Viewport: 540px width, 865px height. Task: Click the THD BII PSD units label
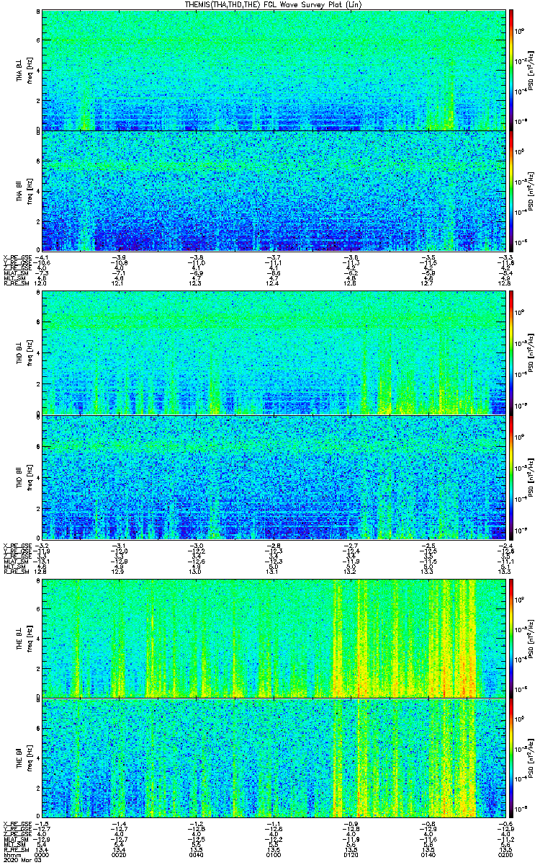pos(529,476)
